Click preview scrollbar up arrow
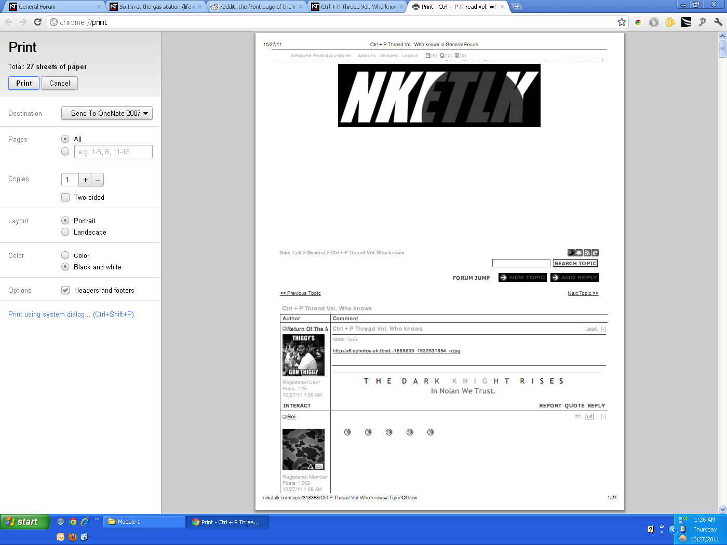 pyautogui.click(x=722, y=36)
